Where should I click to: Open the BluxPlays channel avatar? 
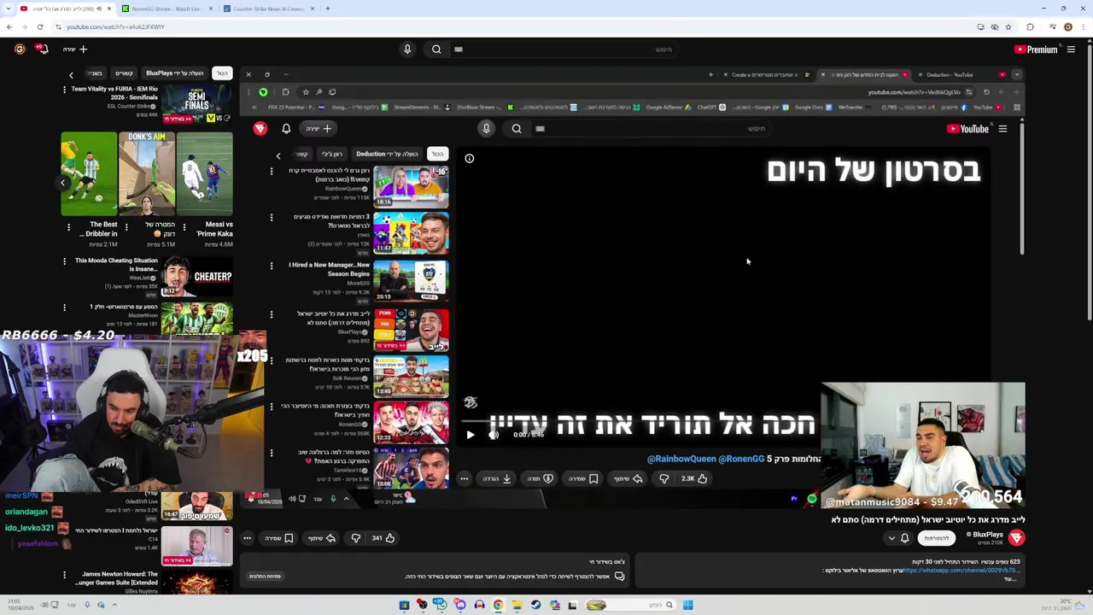1016,537
